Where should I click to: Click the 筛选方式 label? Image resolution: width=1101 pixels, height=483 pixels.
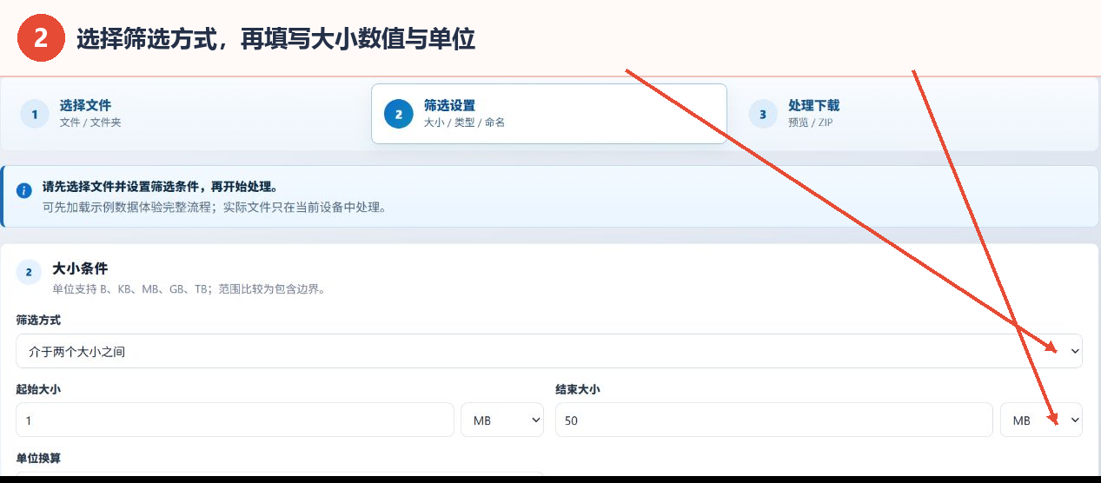[x=38, y=321]
